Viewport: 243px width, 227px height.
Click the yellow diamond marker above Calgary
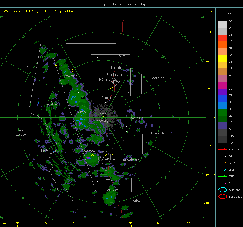(x=107, y=155)
